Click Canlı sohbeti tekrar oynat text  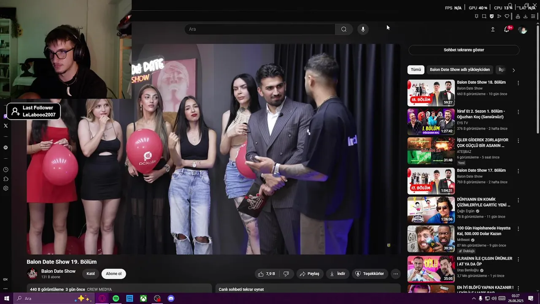[x=241, y=290]
